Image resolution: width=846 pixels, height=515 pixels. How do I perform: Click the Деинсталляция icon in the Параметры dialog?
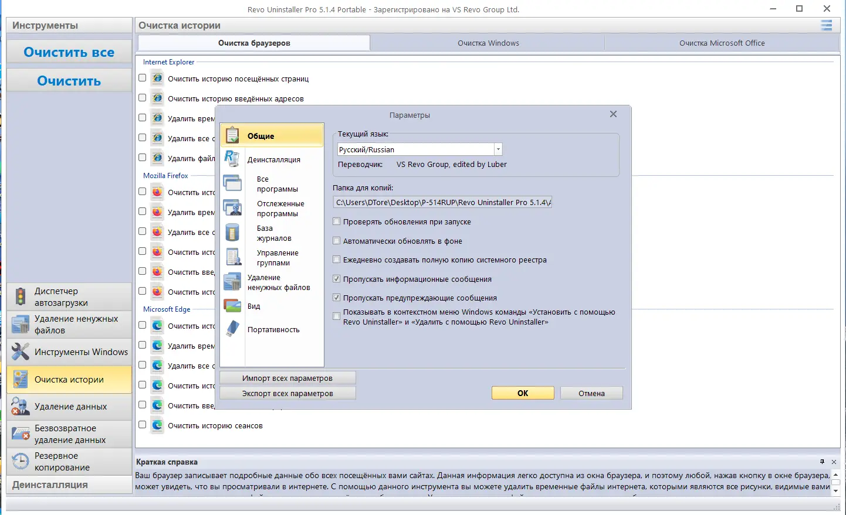(232, 159)
